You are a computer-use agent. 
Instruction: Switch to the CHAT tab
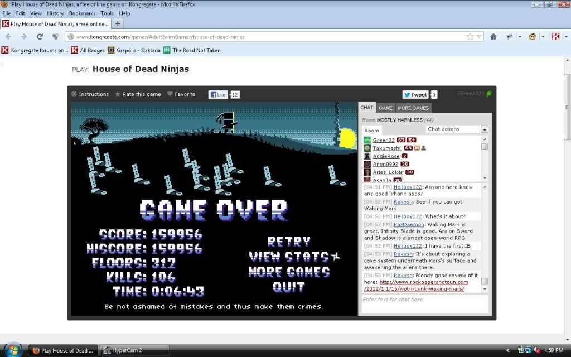[x=367, y=108]
